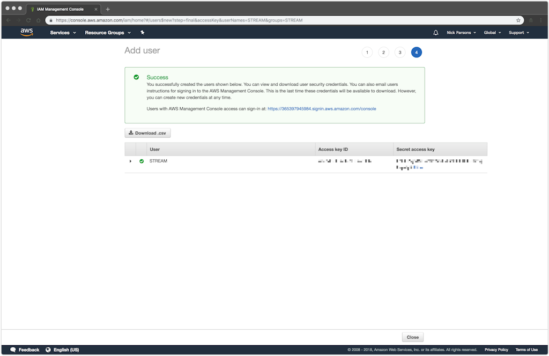Image resolution: width=549 pixels, height=356 pixels.
Task: Click the browser reload icon
Action: [x=28, y=20]
